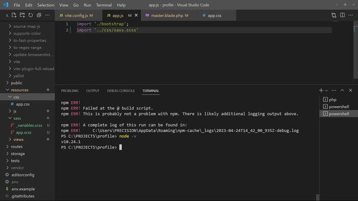Click the terminal vertical scrollbar
The image size is (358, 201).
coord(317,197)
